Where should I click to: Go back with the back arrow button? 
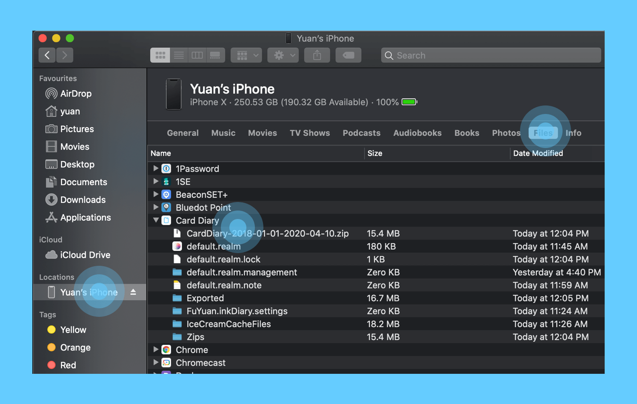coord(47,55)
